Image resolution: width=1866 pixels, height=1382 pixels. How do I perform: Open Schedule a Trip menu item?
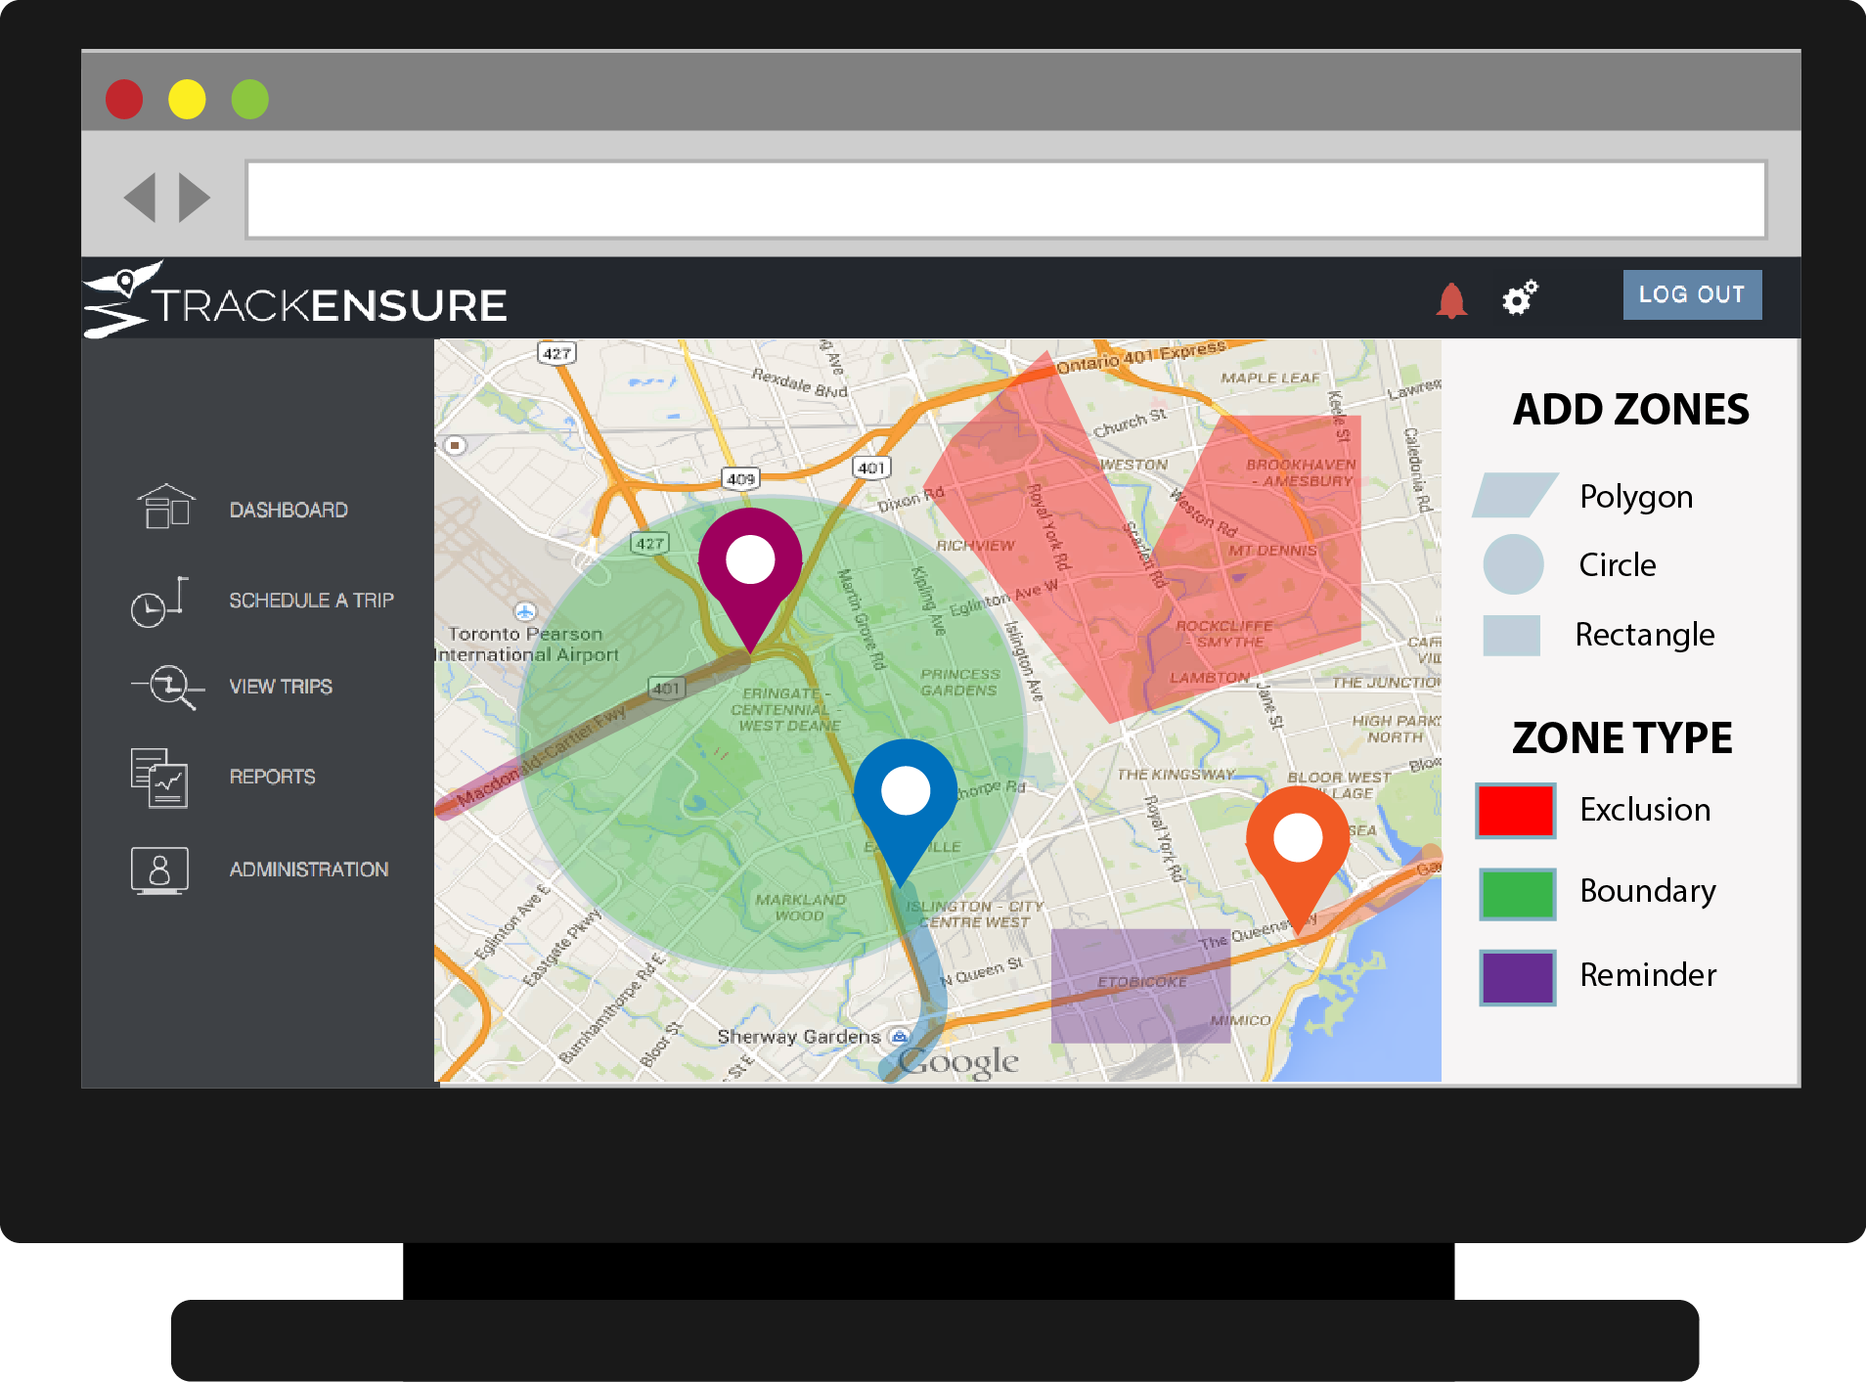(311, 601)
